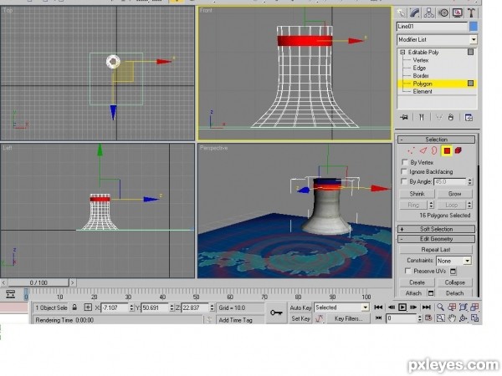Screen dimensions: 502x376
Task: Click the Grow selection button
Action: tap(454, 194)
